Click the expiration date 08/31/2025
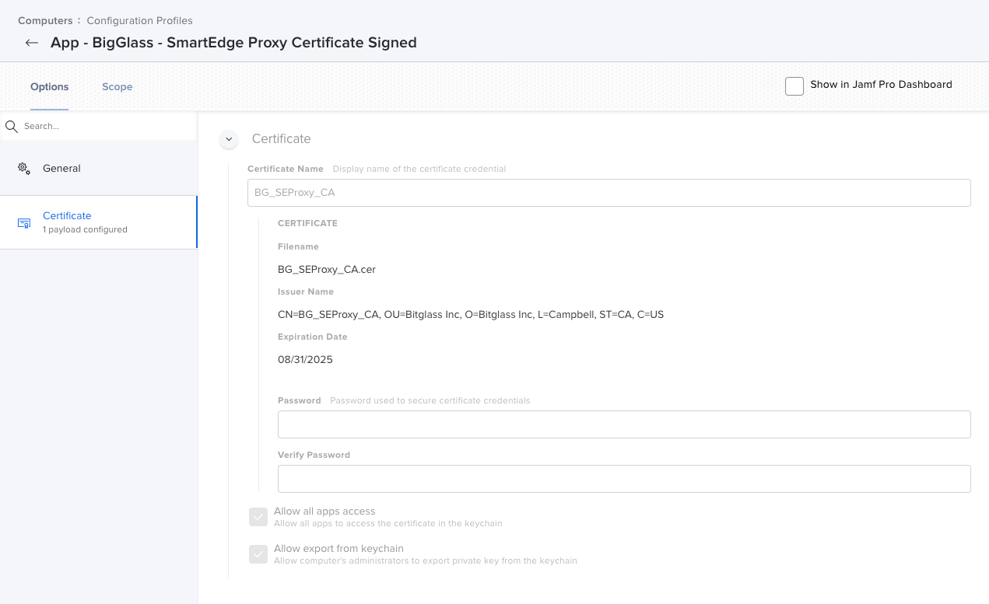Screen dimensions: 989x604 tap(306, 359)
